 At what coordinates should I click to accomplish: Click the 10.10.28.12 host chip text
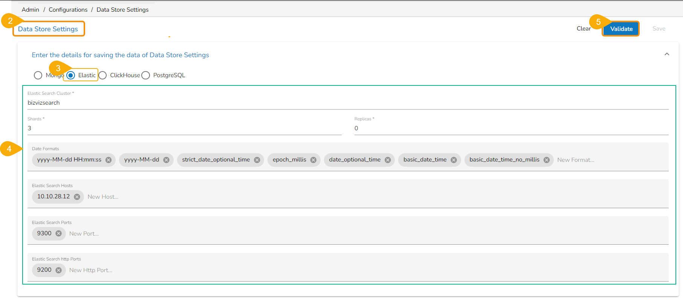pos(53,196)
